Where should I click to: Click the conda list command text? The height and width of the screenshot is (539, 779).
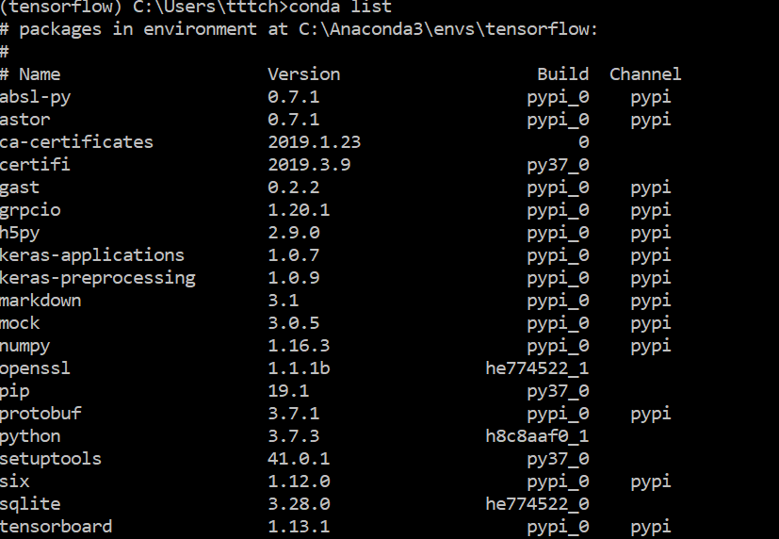[340, 7]
